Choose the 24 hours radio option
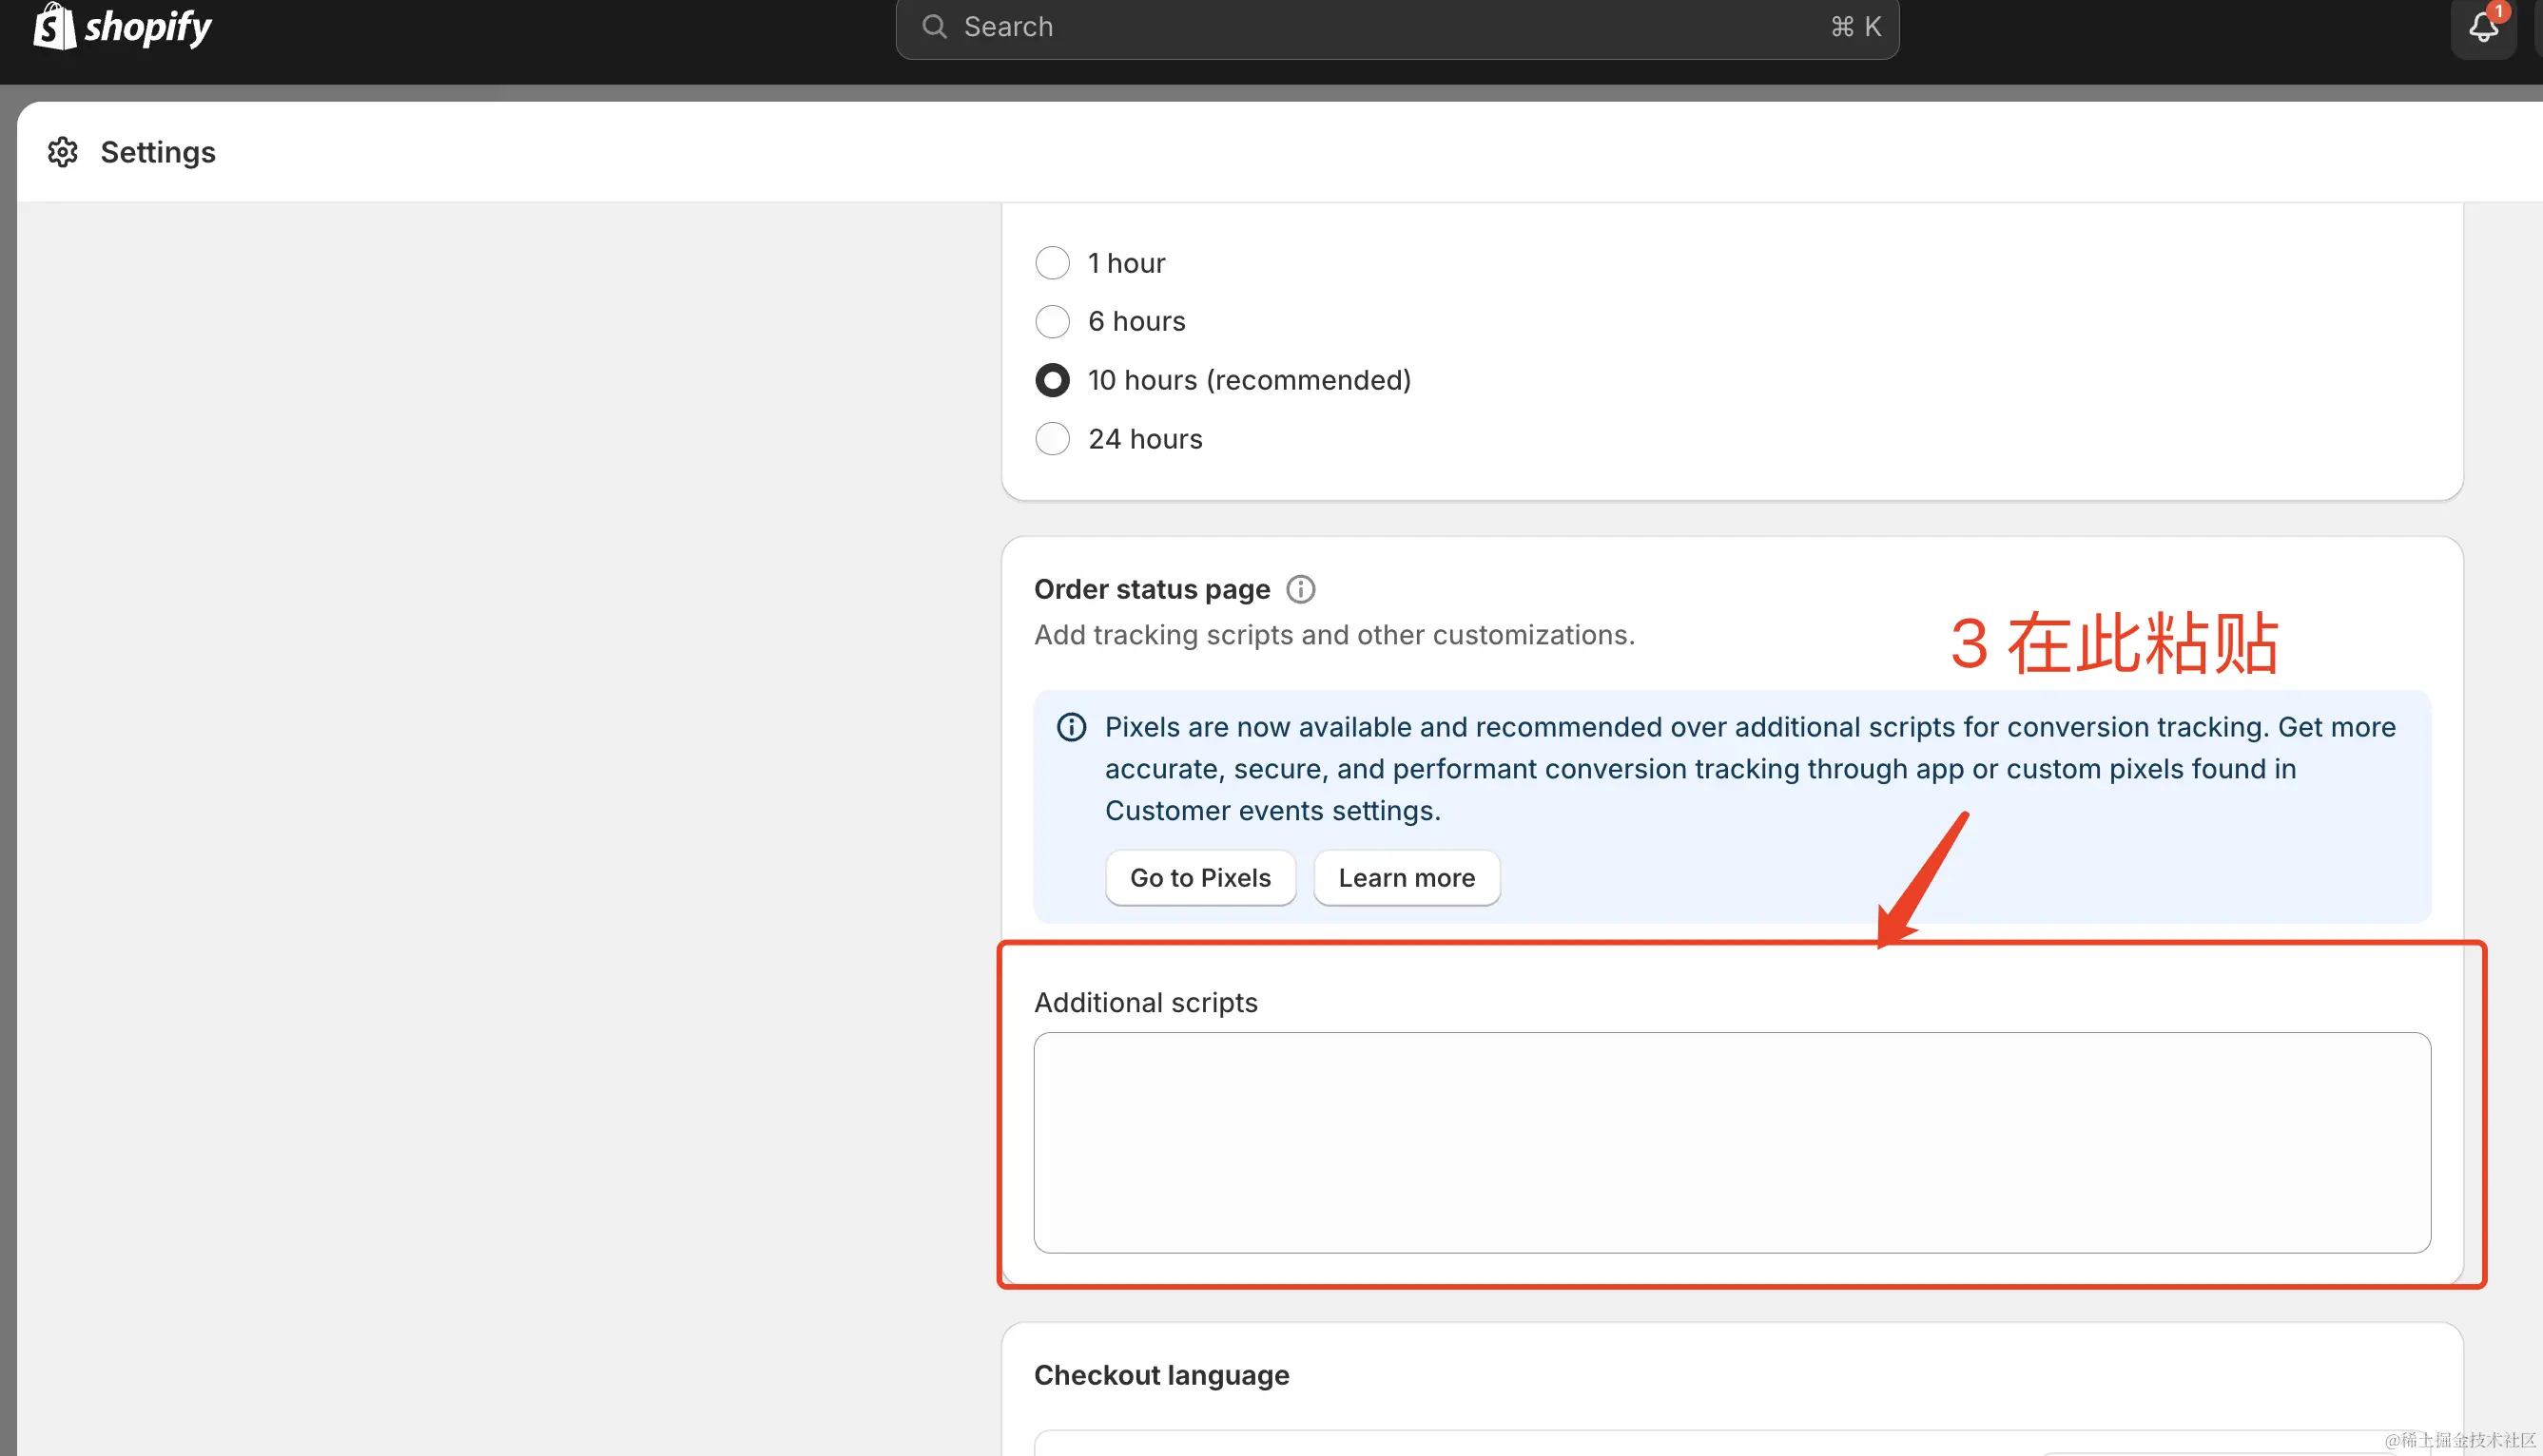 click(x=1053, y=439)
